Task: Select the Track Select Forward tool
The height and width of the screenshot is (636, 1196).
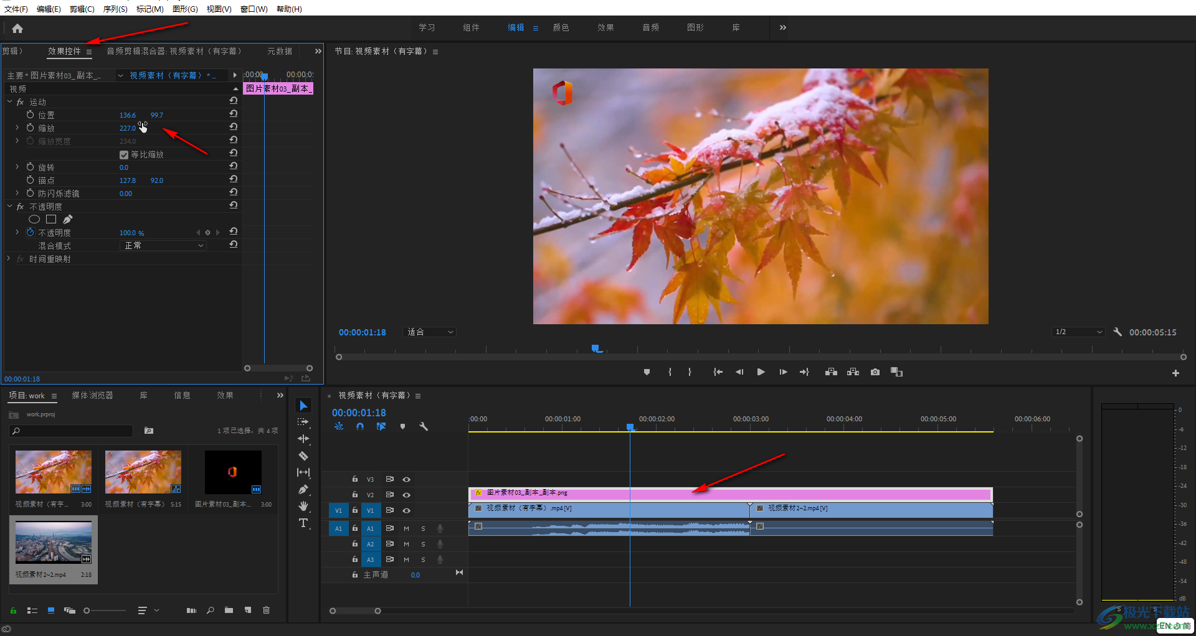Action: [303, 422]
